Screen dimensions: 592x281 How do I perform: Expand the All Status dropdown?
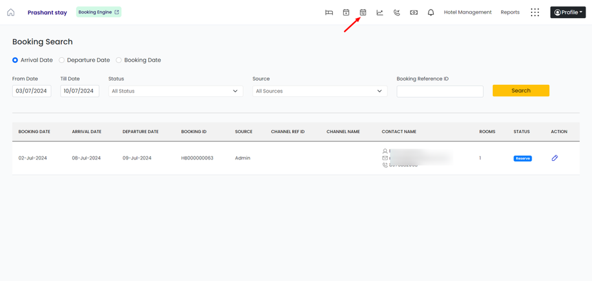click(x=175, y=91)
